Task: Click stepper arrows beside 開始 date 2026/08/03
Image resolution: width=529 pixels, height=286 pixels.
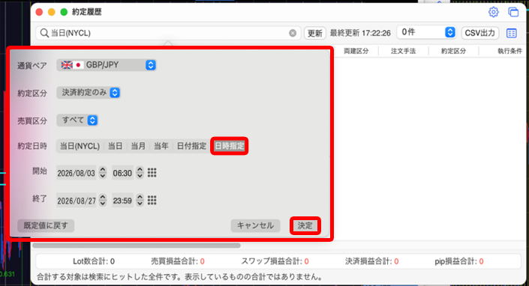Action: coord(103,173)
